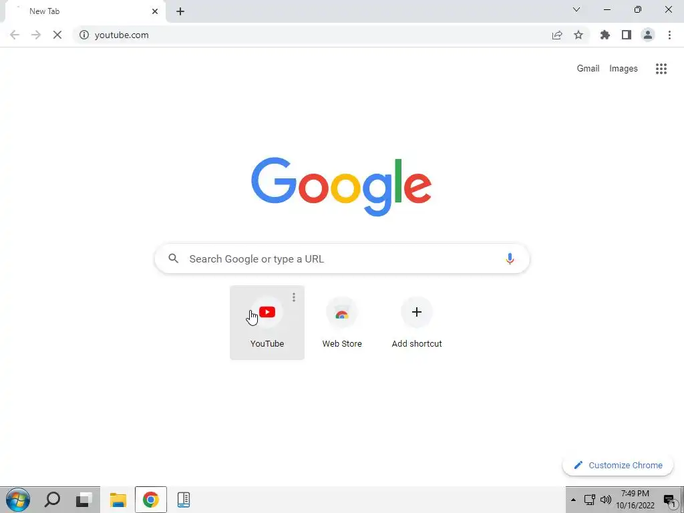Image resolution: width=684 pixels, height=513 pixels.
Task: Focus the Search Google or type a URL box
Action: tap(342, 259)
